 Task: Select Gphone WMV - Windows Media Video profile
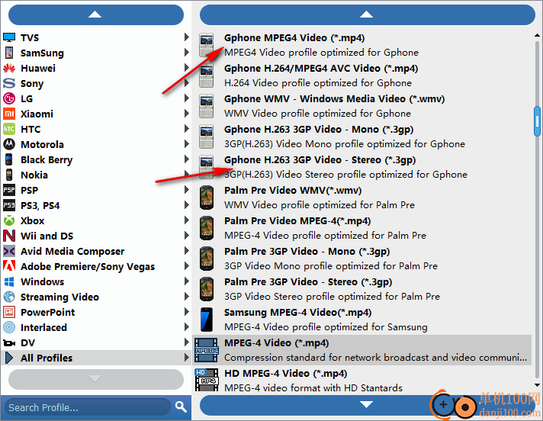362,106
